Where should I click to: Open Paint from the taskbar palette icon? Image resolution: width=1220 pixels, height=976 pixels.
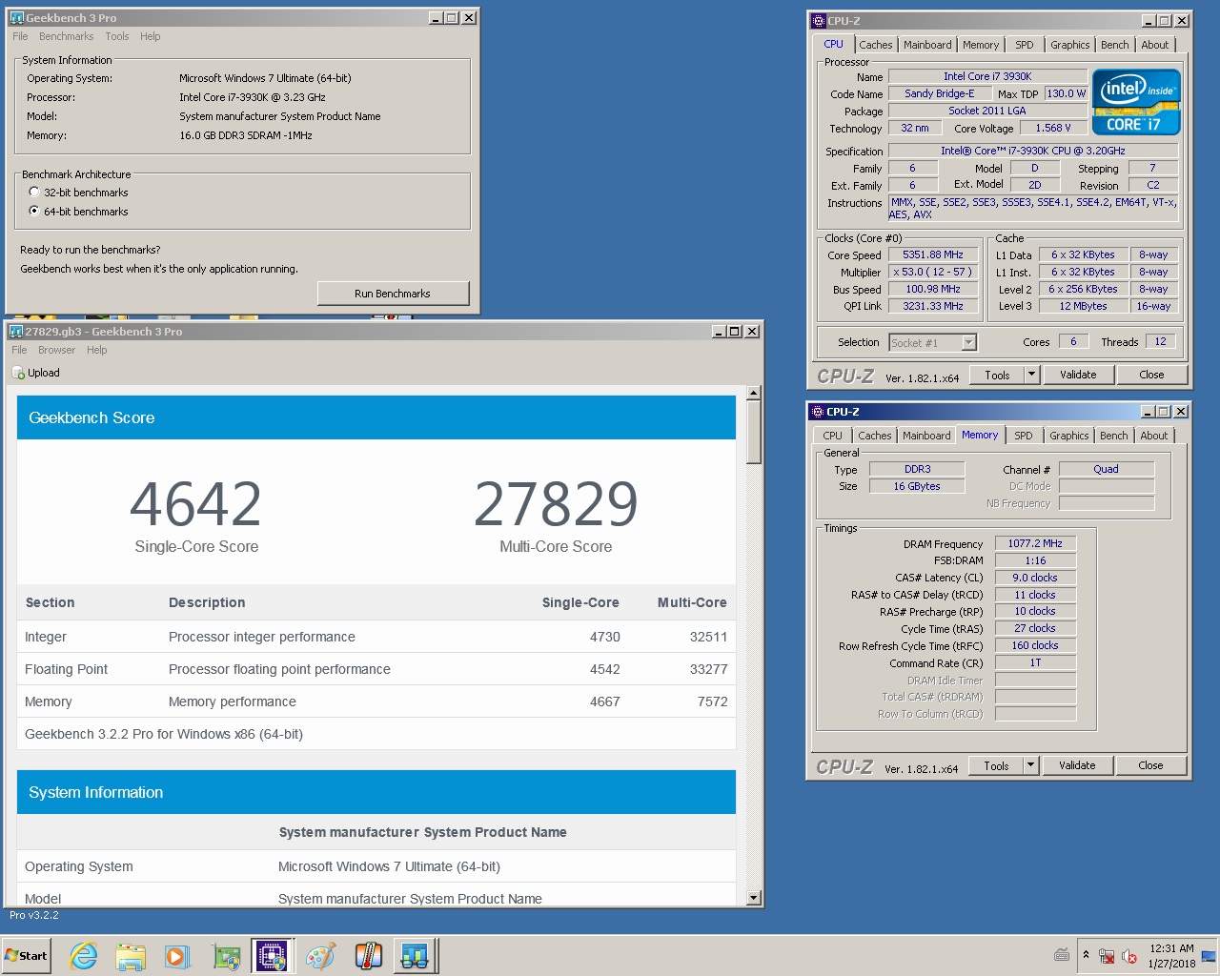(x=321, y=955)
